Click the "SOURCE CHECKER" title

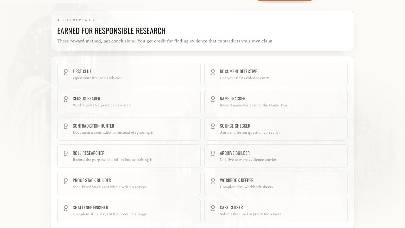click(235, 126)
